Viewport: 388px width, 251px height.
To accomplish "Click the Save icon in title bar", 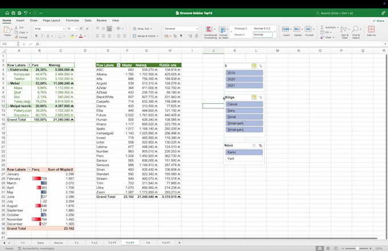I will click(x=13, y=13).
